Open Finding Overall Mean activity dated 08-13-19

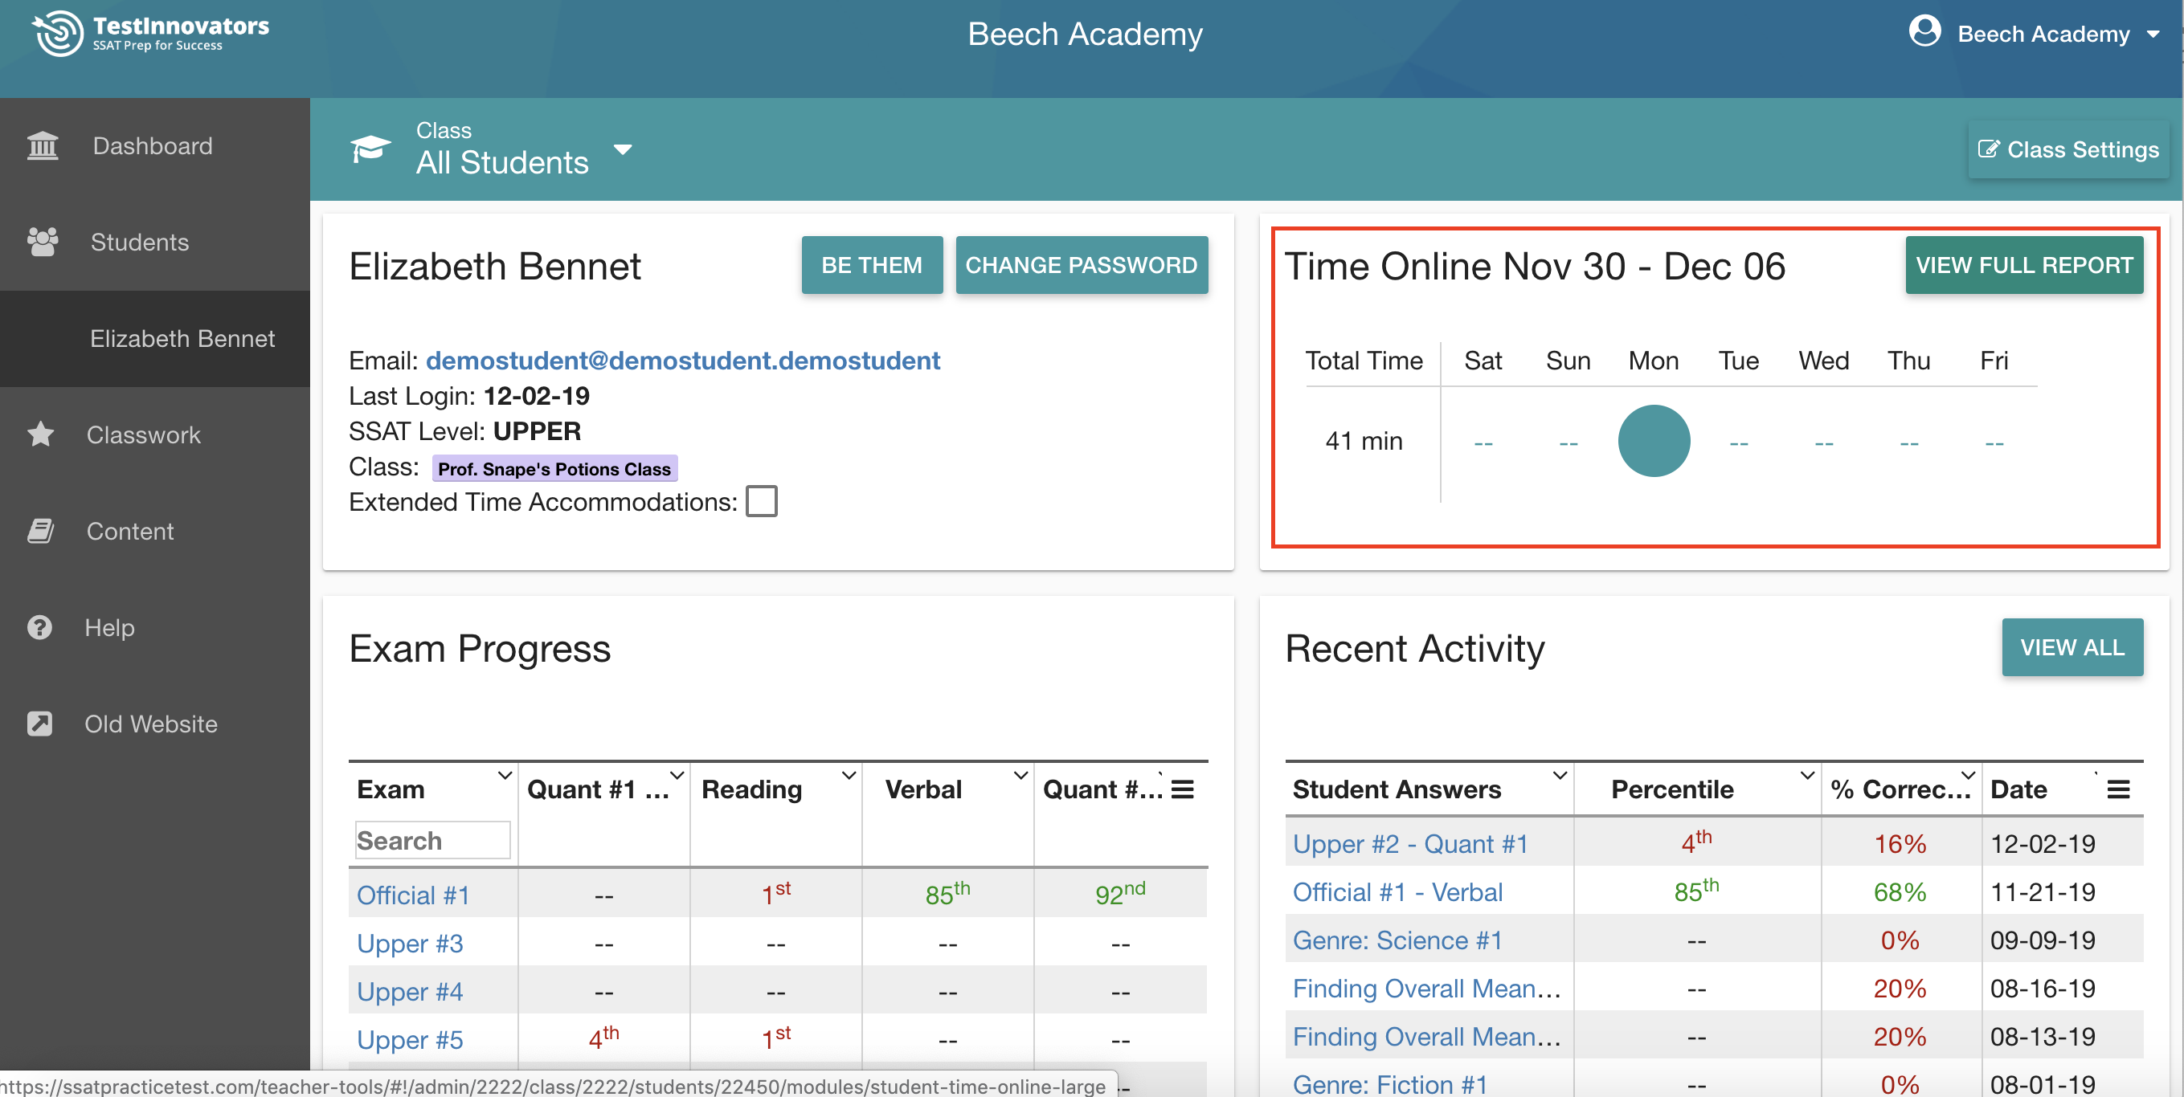(x=1427, y=1037)
